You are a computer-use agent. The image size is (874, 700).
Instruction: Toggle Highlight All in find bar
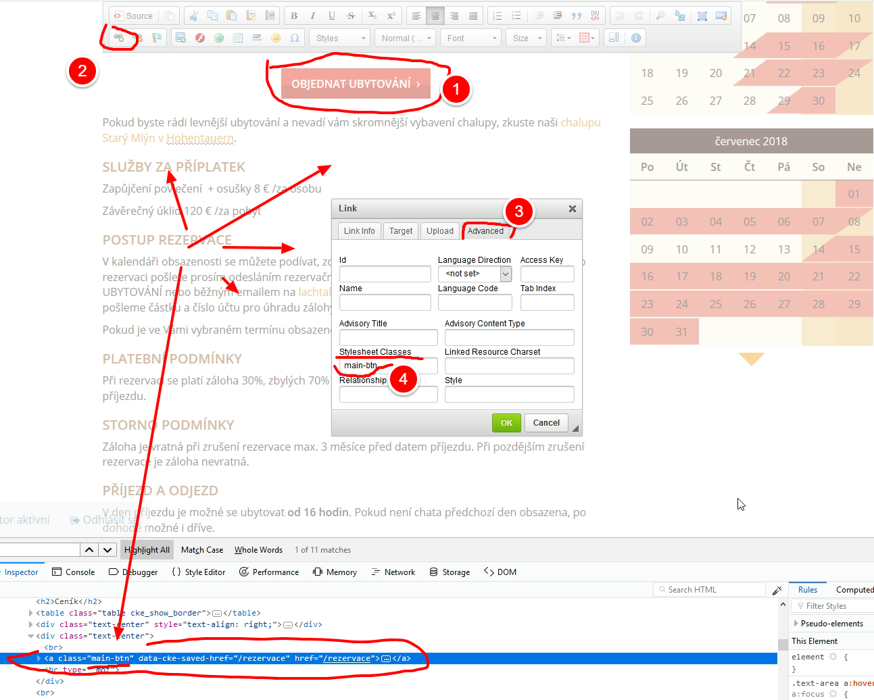[x=147, y=550]
